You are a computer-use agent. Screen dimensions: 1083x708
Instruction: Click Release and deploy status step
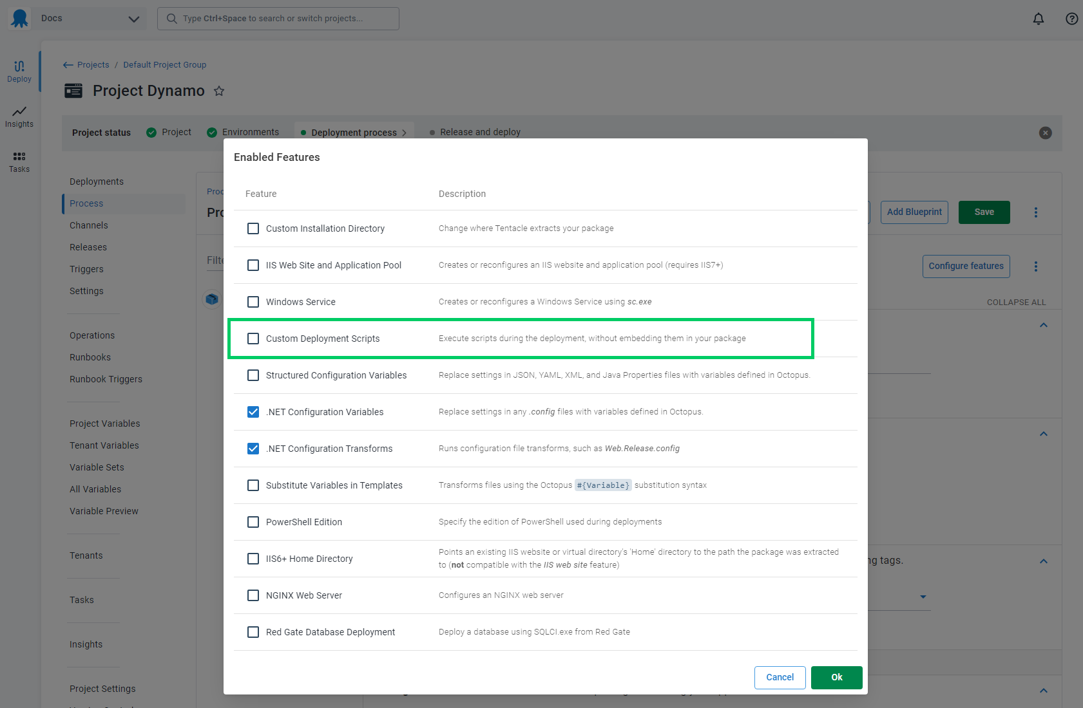click(x=475, y=133)
